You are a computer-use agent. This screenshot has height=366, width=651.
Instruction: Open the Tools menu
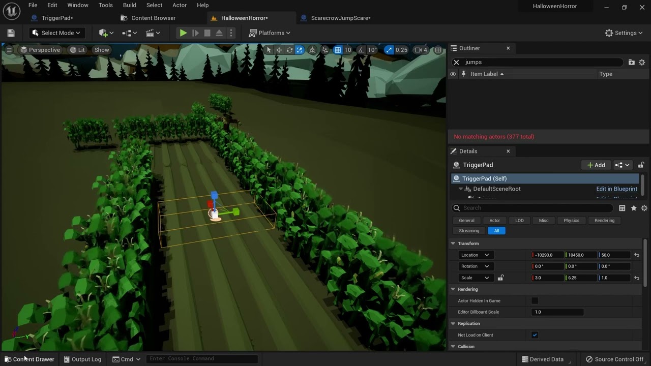click(x=105, y=5)
